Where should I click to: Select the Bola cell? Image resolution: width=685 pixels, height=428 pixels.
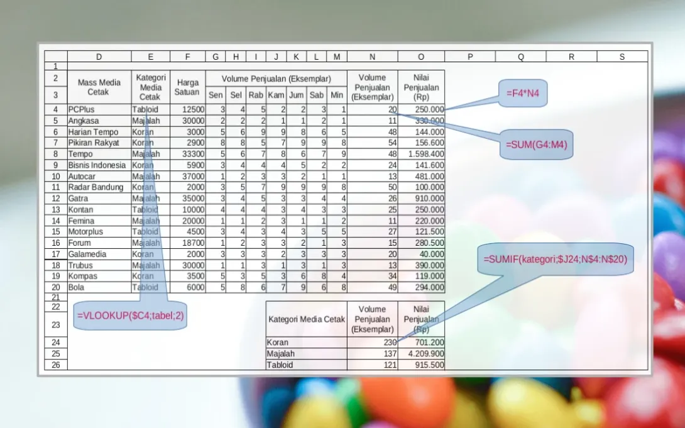click(x=99, y=287)
